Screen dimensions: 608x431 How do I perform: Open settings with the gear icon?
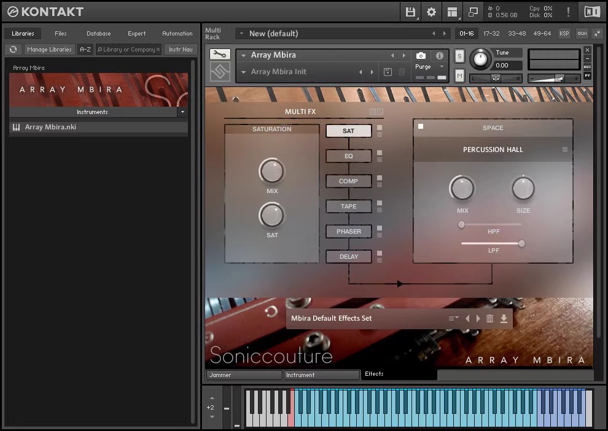[x=431, y=12]
